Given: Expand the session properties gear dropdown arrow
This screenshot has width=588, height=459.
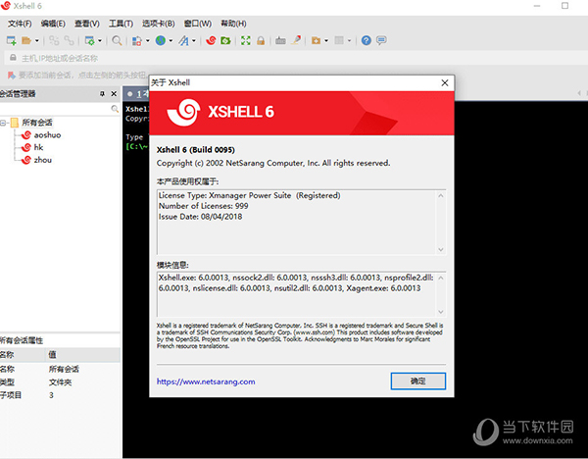Looking at the screenshot, I should point(100,40).
